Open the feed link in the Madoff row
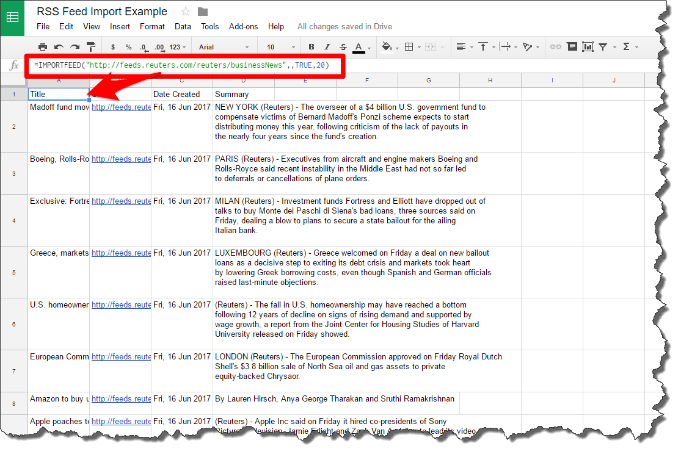This screenshot has width=681, height=454. [x=121, y=107]
